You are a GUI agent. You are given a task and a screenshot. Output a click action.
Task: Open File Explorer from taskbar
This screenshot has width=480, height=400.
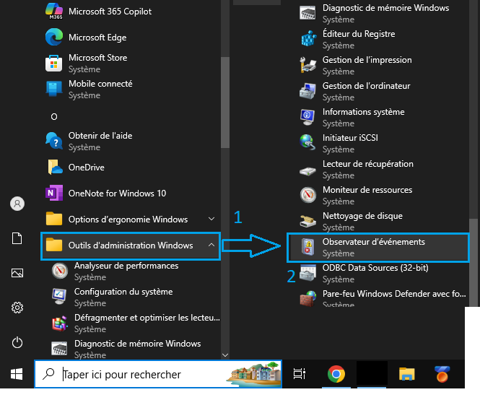click(406, 374)
